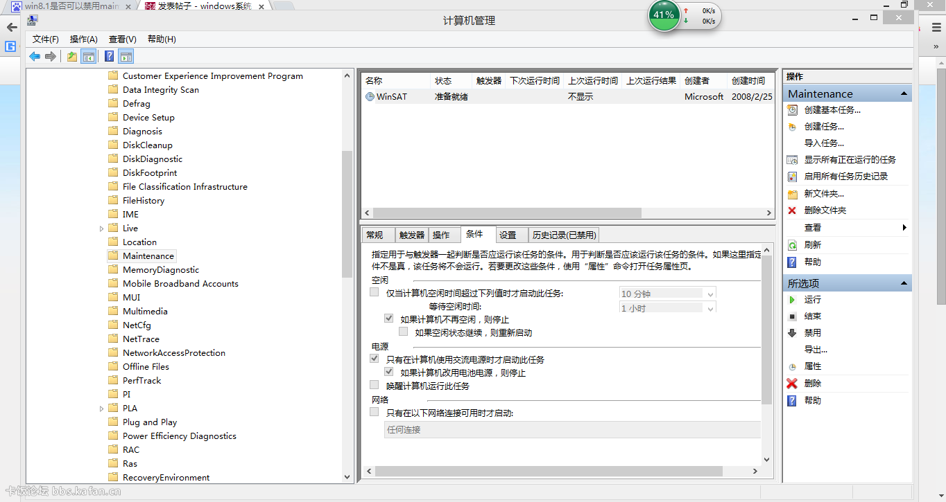Open the 10 分钟 idle time dropdown
Screen dimensions: 946x502
pos(709,294)
